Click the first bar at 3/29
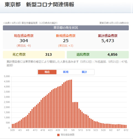133x139 pixels. click(x=12, y=126)
